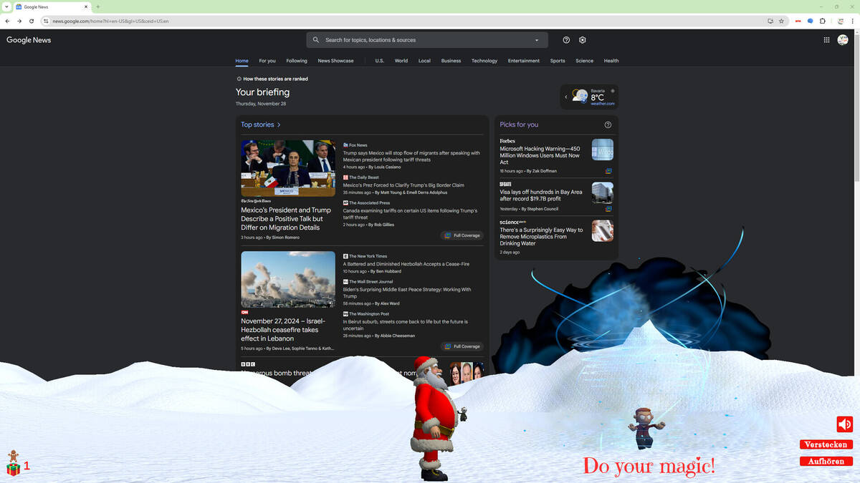Viewport: 860px width, 483px height.
Task: Mute sound with the red speaker button
Action: [844, 424]
